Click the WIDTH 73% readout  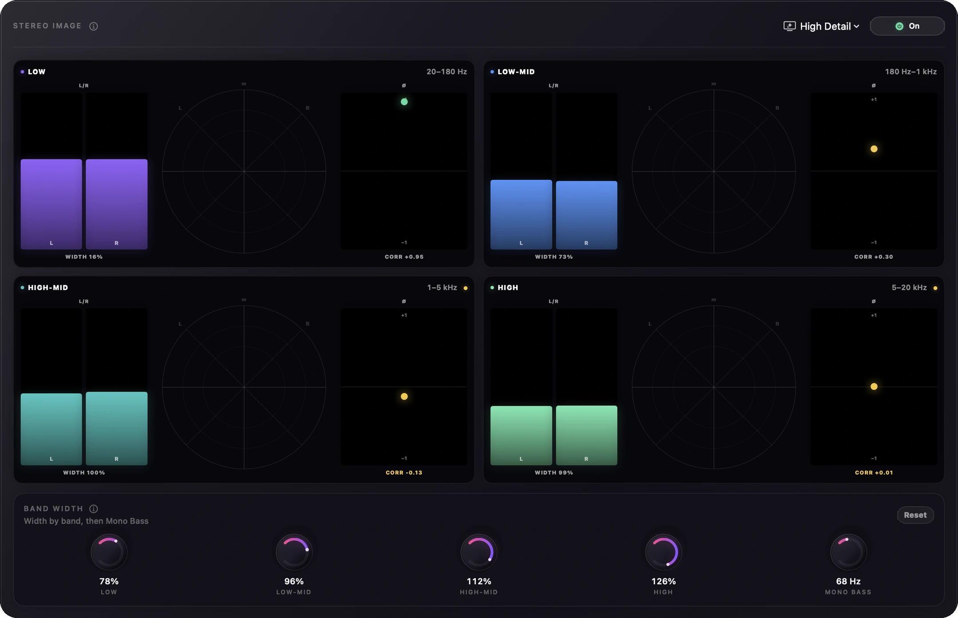pyautogui.click(x=554, y=257)
